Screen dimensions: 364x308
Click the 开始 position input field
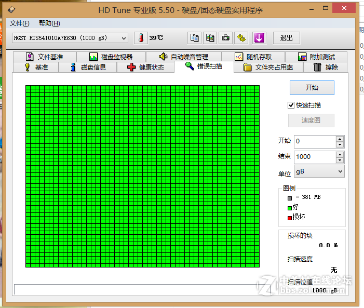click(x=315, y=141)
